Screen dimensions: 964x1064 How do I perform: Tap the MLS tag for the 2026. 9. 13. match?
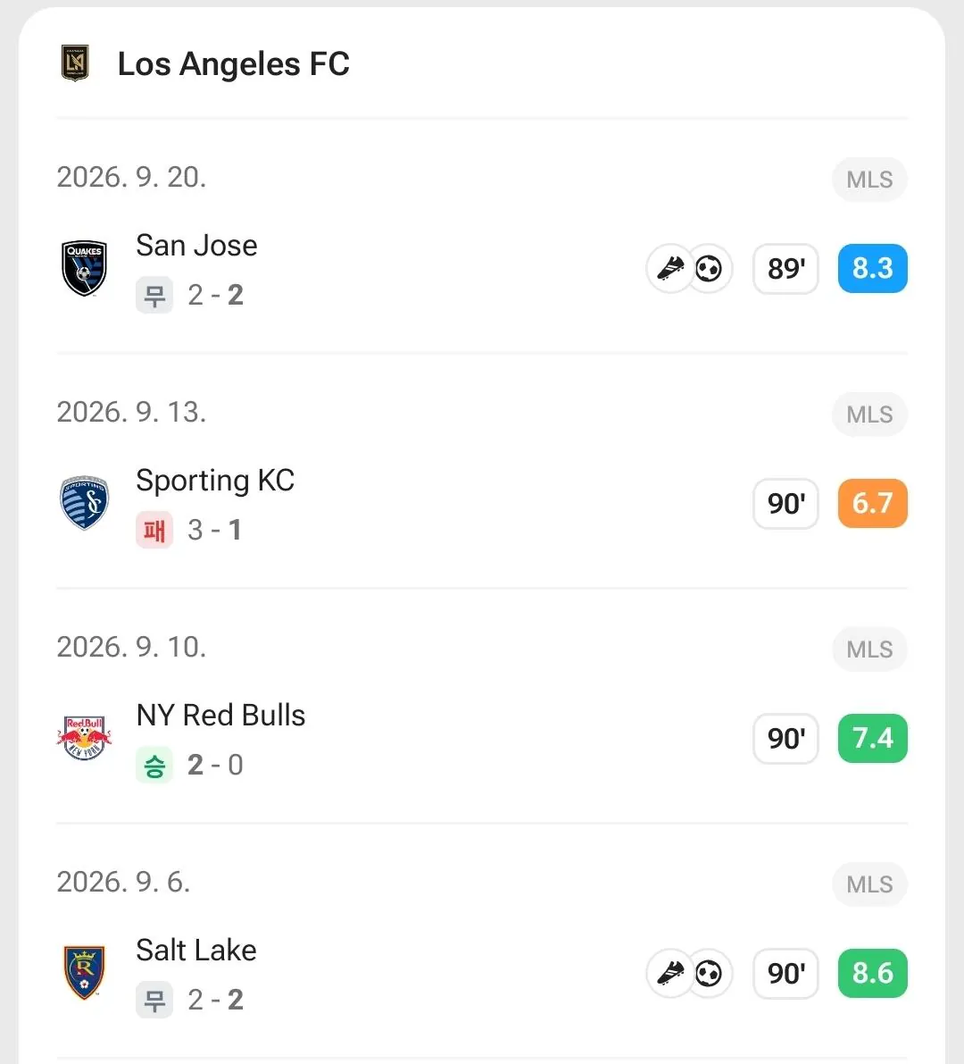pos(869,414)
